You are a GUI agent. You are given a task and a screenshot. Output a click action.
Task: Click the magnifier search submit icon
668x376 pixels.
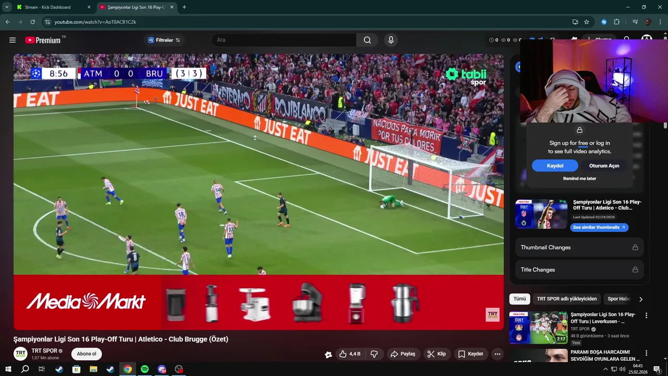pyautogui.click(x=367, y=40)
